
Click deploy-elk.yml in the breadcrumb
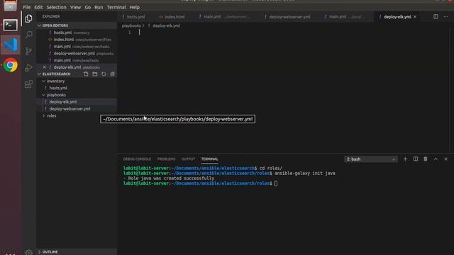point(166,25)
